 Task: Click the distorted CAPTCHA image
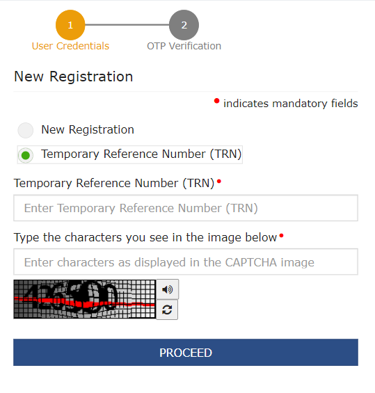(x=85, y=299)
